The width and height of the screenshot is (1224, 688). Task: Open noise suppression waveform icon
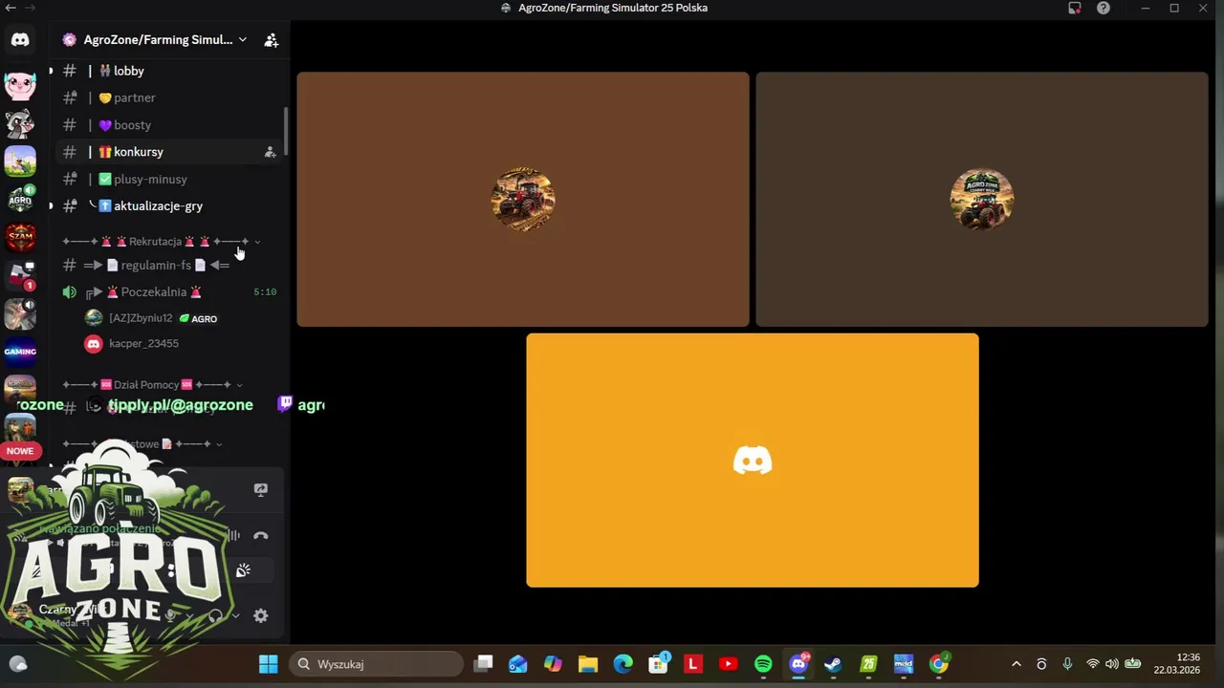point(233,536)
